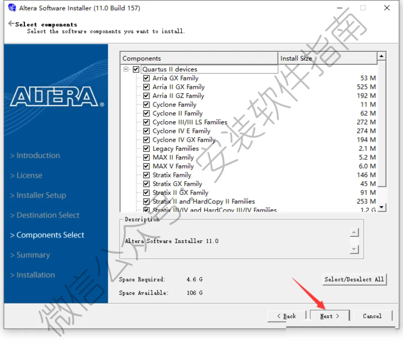Viewport: 403px width, 343px height.
Task: Click the Altera logo in sidebar
Action: pyautogui.click(x=57, y=97)
